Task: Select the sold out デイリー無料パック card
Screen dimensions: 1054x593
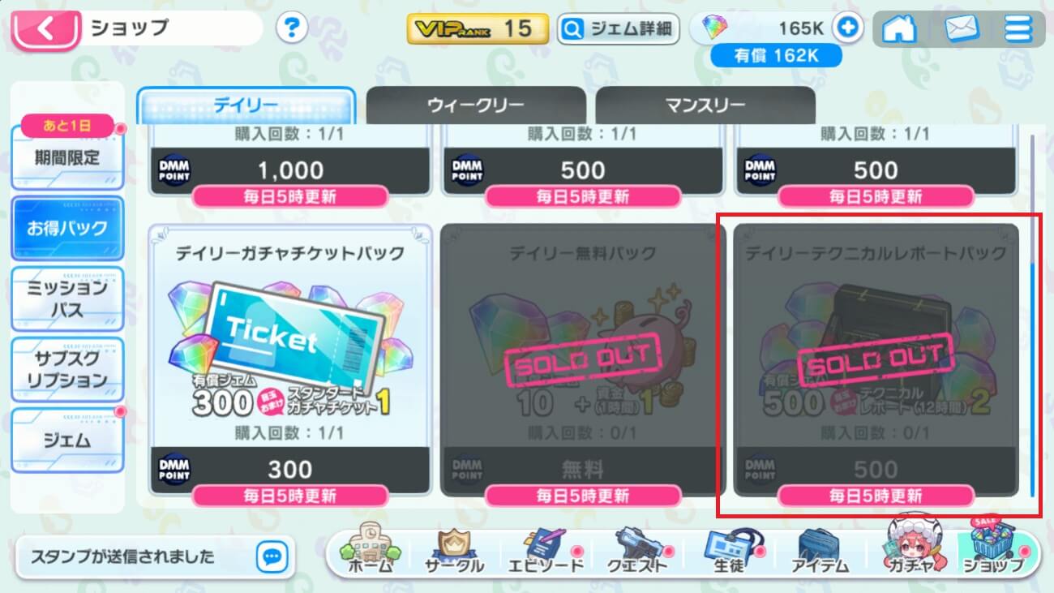Action: pos(583,360)
